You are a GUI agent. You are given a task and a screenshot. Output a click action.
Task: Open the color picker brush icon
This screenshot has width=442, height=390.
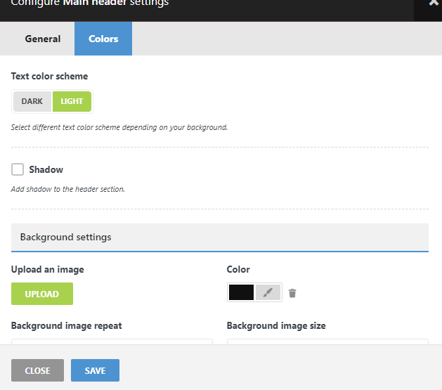point(268,293)
